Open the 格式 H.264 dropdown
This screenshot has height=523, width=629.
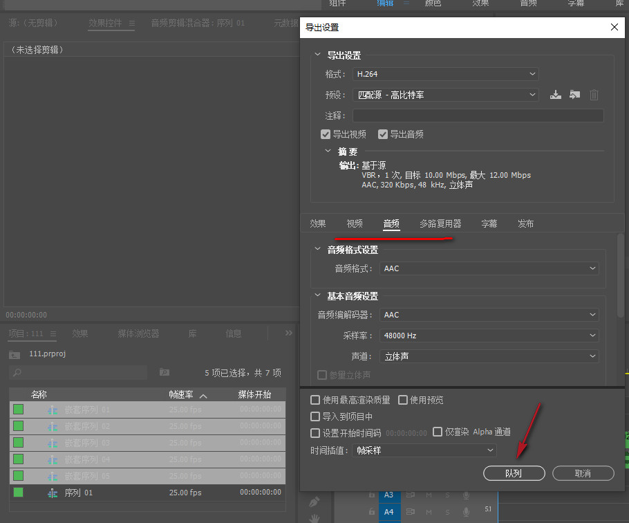click(445, 74)
